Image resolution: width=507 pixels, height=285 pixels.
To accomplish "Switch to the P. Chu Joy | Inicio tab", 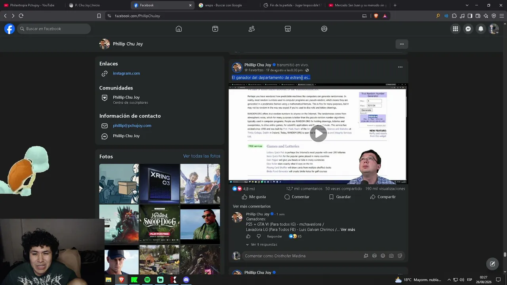I will pos(97,5).
